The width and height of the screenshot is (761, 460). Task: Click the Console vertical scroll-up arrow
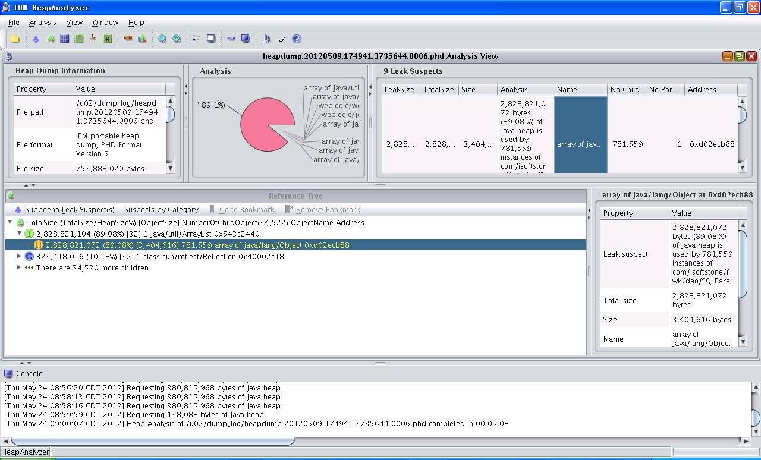(756, 387)
